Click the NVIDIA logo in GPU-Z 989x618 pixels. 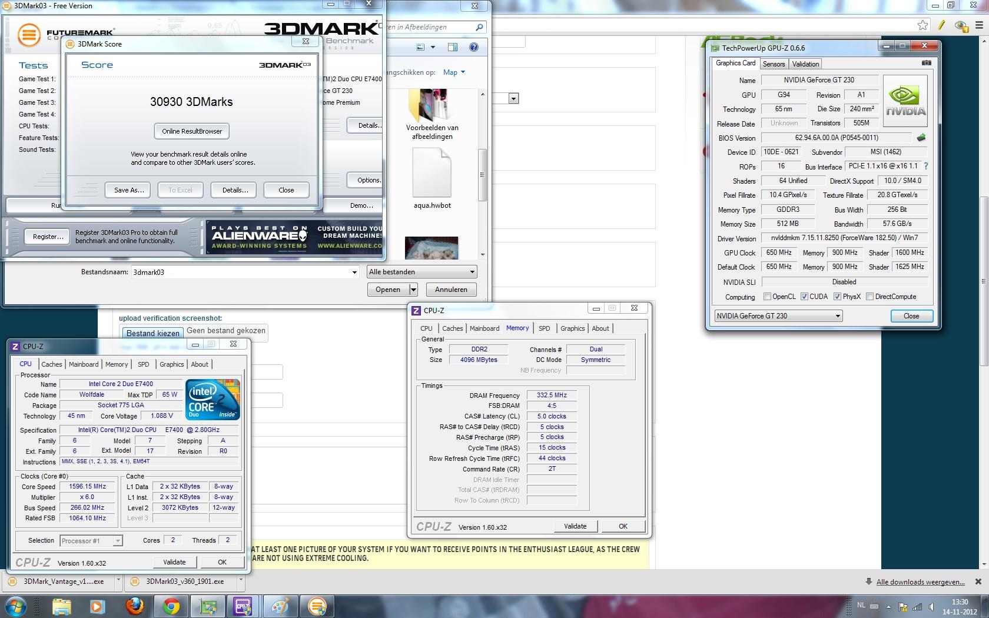905,101
